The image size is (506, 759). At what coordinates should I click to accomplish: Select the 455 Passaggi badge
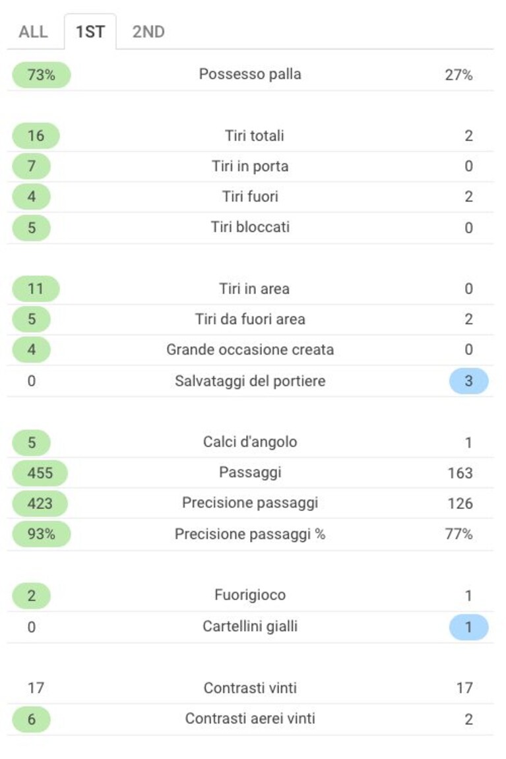click(x=40, y=473)
